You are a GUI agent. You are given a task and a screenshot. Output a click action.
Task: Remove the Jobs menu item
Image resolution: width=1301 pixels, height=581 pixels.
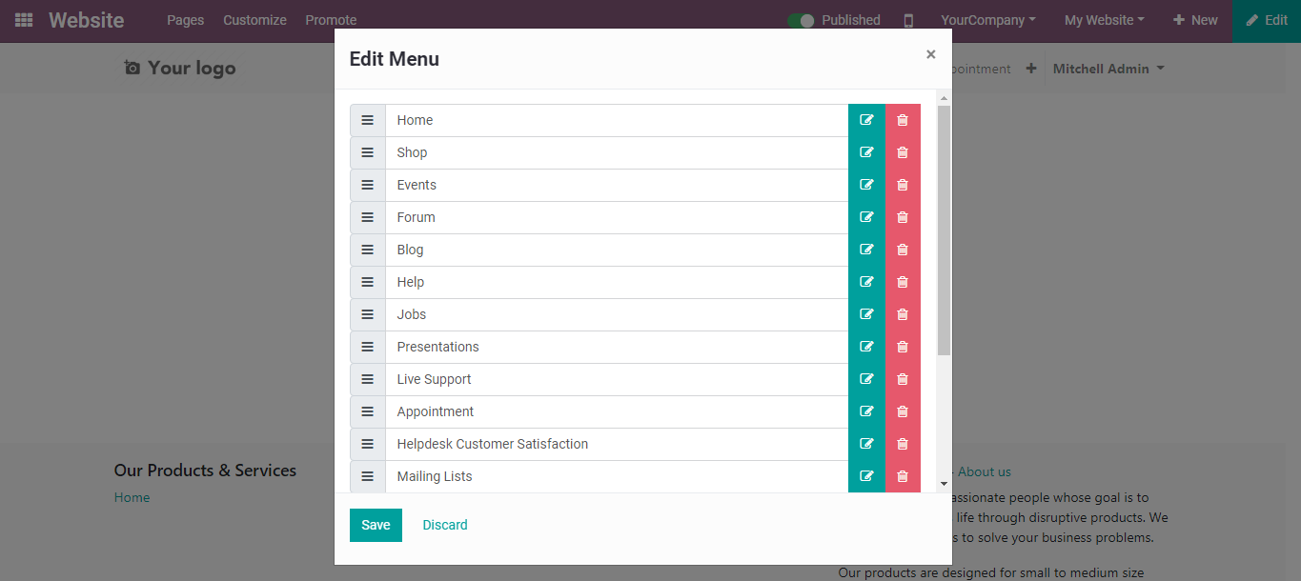903,314
